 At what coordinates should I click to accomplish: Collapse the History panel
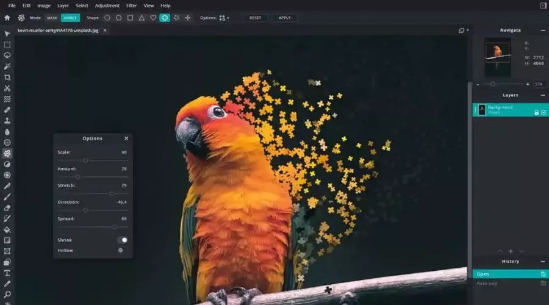click(543, 262)
